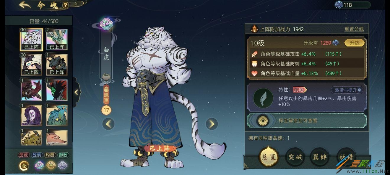
Task: Select the 全 all-rarity filter icon
Action: pos(24,166)
